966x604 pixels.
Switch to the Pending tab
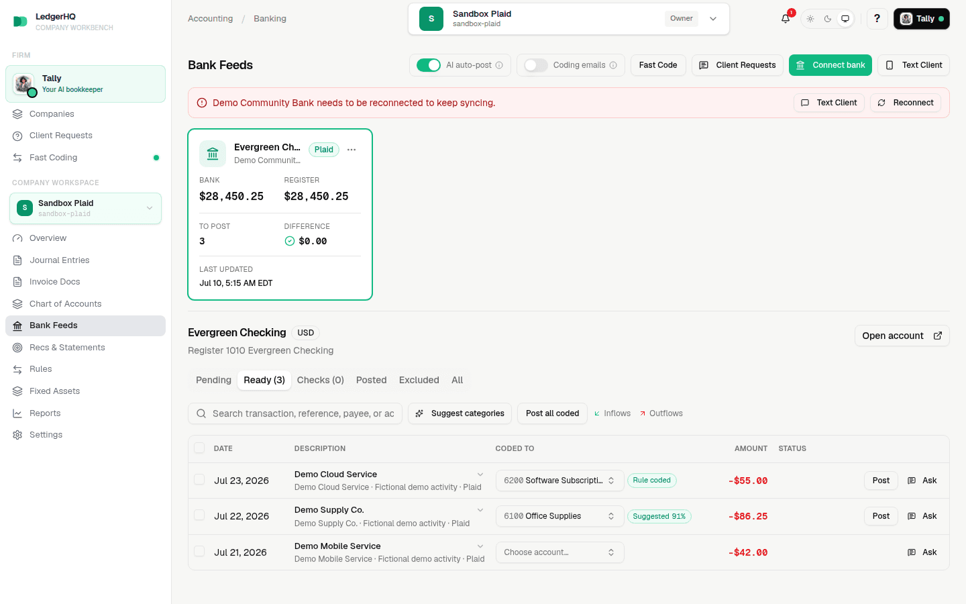point(213,380)
